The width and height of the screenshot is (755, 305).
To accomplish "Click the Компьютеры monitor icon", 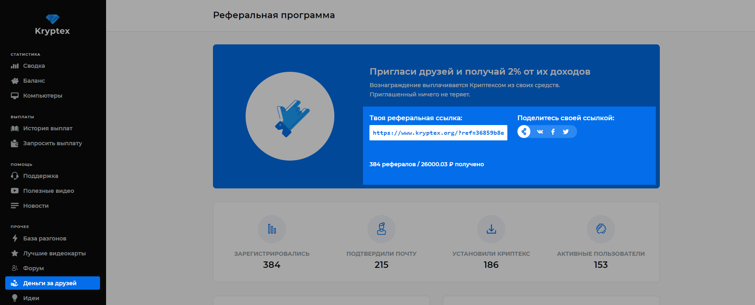I will tap(15, 96).
